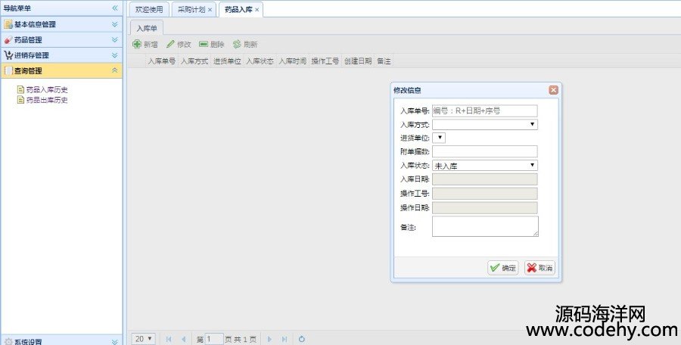Go to the first page using pager icon
This screenshot has width=681, height=345.
(x=169, y=339)
